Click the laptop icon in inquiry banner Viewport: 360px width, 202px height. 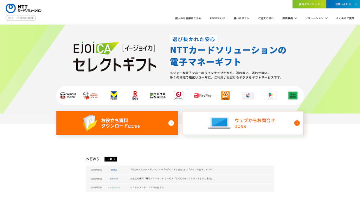pyautogui.click(x=219, y=123)
